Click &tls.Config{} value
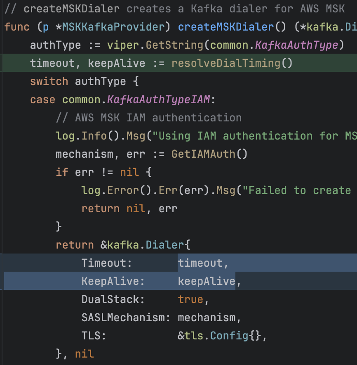Screen dimensions: 357x365 pyautogui.click(x=219, y=336)
